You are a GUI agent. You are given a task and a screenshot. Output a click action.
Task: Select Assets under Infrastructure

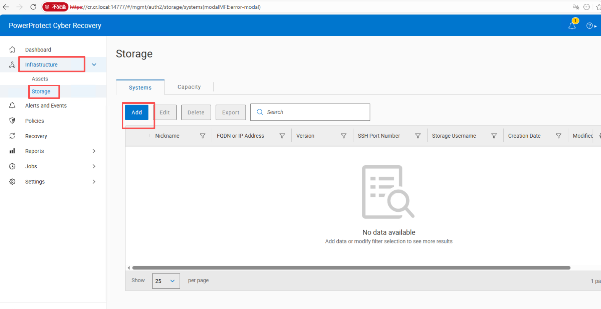coord(40,79)
